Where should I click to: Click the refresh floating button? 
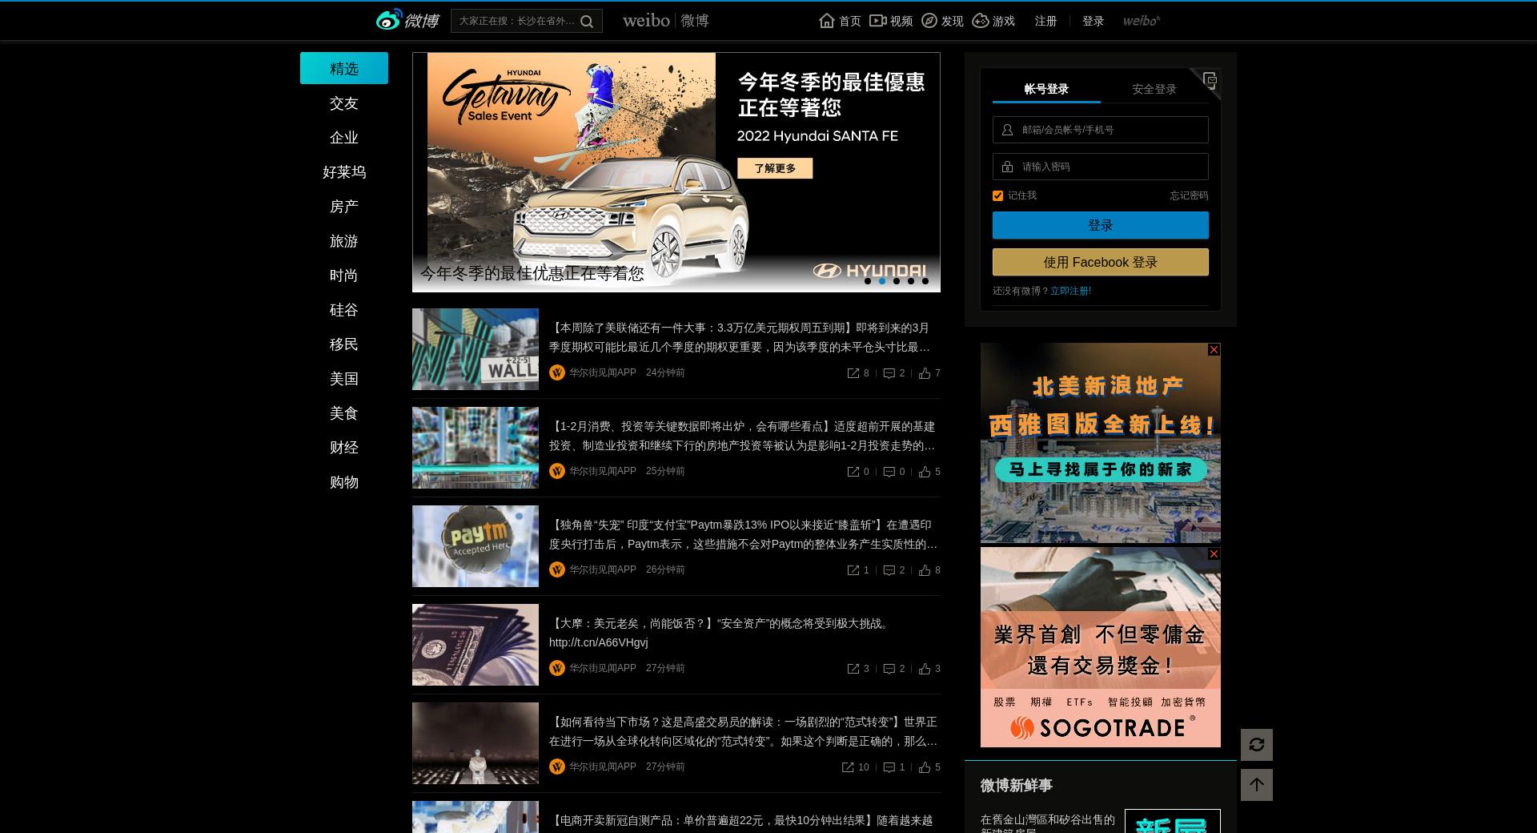coord(1257,745)
